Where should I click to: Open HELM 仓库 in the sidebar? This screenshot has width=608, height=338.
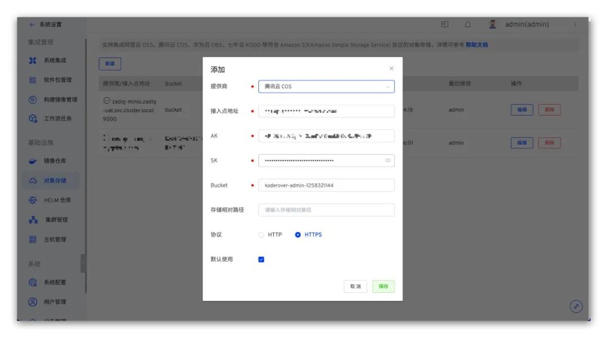(x=57, y=200)
